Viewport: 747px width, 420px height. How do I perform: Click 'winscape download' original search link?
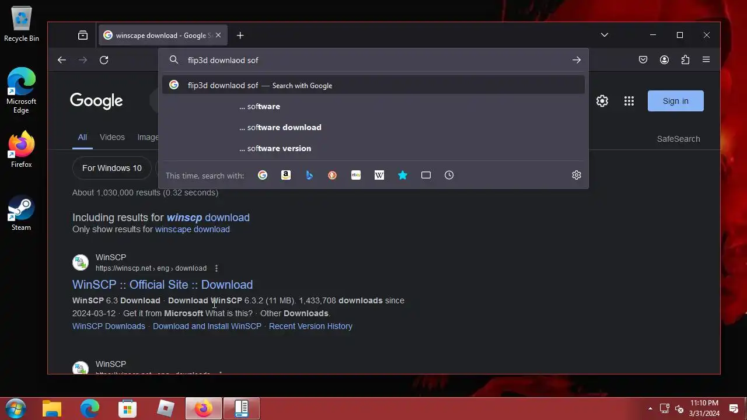[192, 229]
